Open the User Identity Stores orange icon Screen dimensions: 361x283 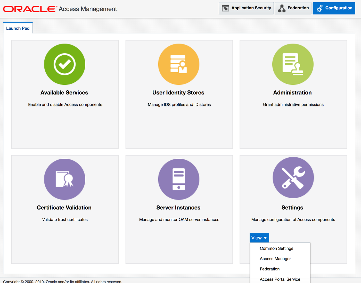[x=179, y=64]
